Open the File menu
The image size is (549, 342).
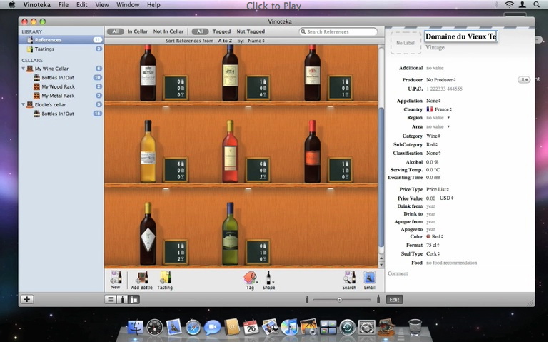coord(64,4)
